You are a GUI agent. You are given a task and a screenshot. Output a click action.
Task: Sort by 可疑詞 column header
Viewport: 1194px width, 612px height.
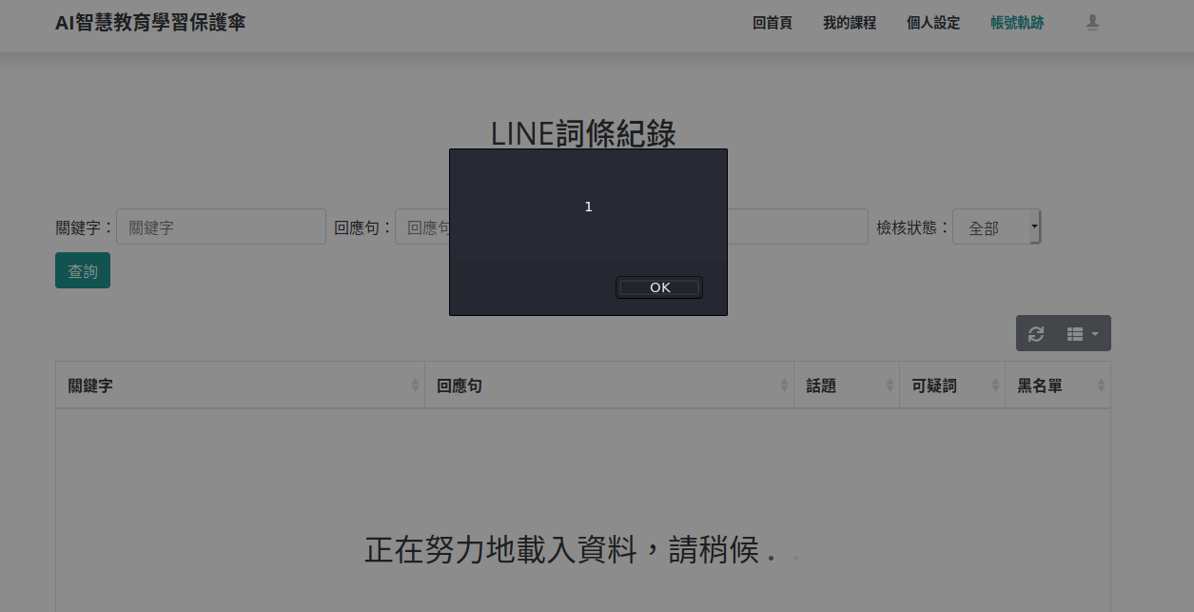pyautogui.click(x=952, y=385)
